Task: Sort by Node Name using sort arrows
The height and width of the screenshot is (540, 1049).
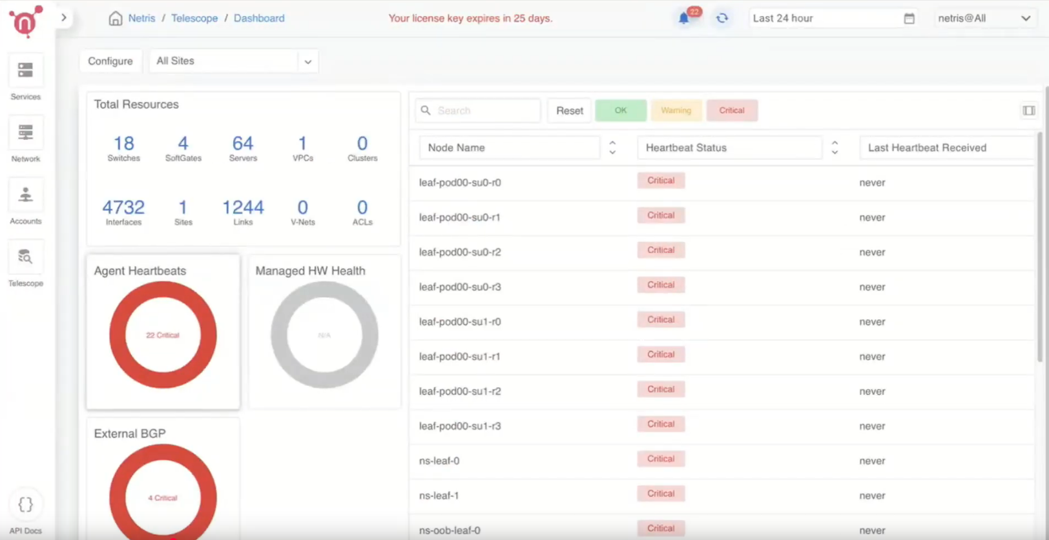Action: pos(612,148)
